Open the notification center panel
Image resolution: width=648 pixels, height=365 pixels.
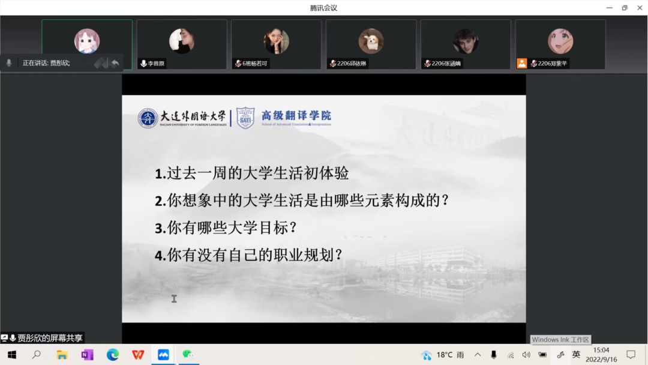click(631, 355)
